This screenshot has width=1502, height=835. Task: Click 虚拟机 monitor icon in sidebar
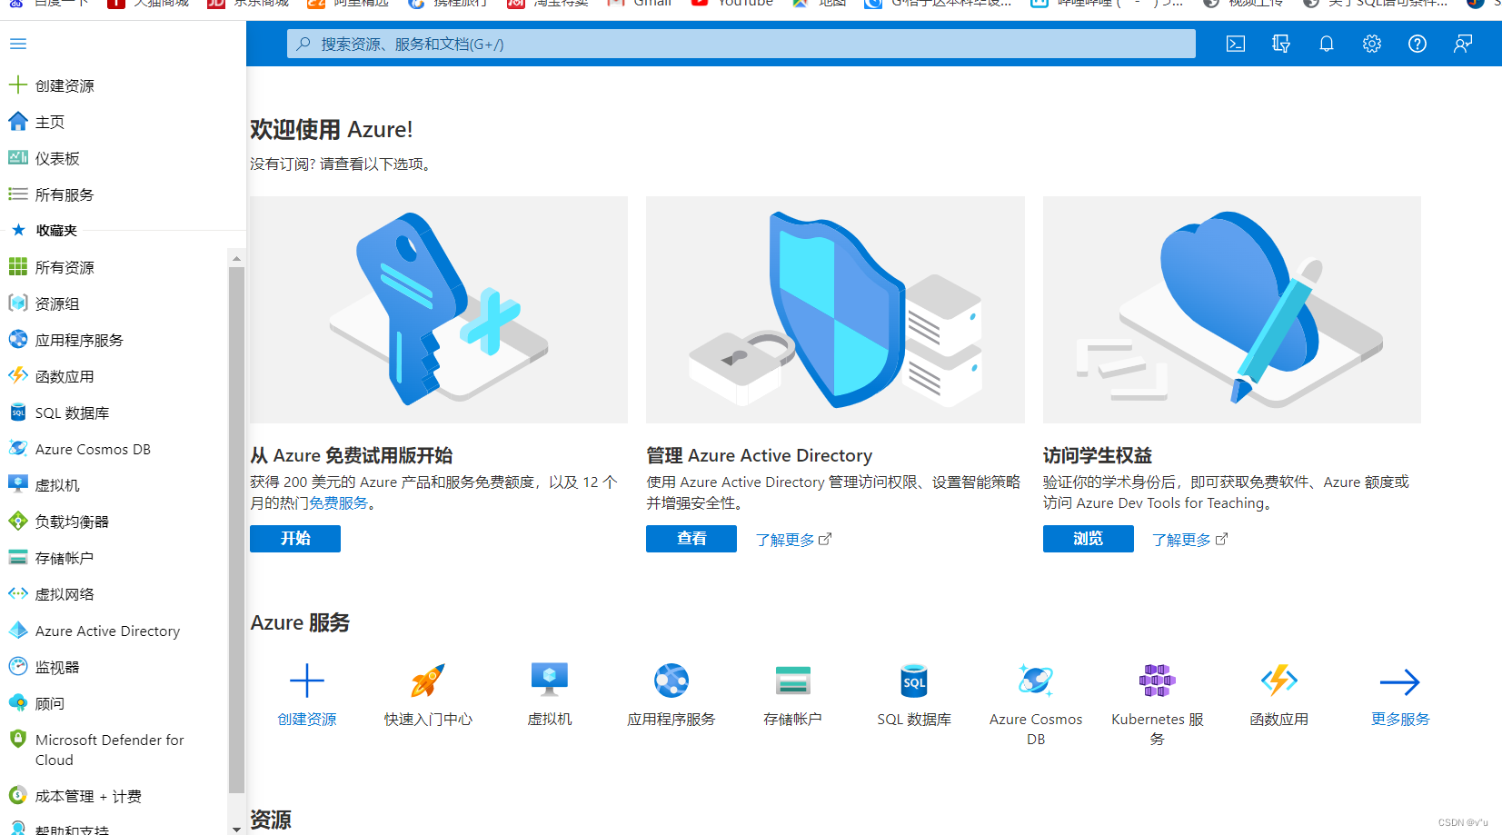click(18, 484)
